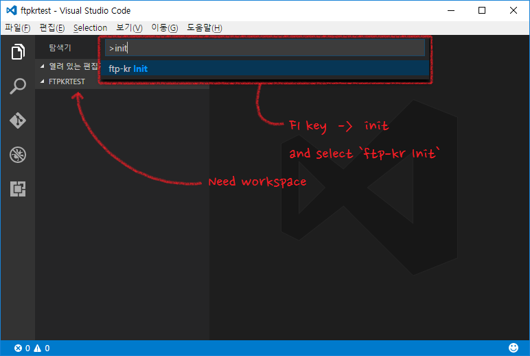Open the Selection menu
530x356 pixels.
click(90, 28)
